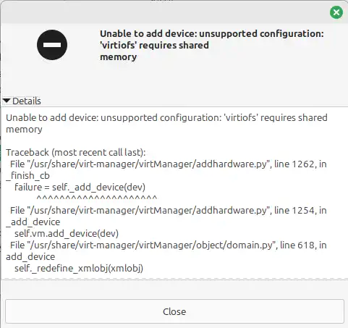Collapse the Details disclosure triangle
This screenshot has width=348, height=328.
[7, 101]
